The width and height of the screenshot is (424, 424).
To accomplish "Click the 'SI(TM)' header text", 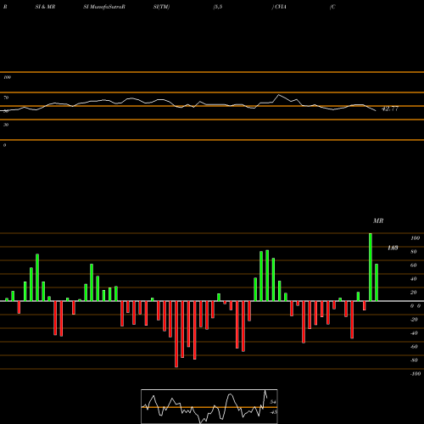I will click(161, 7).
